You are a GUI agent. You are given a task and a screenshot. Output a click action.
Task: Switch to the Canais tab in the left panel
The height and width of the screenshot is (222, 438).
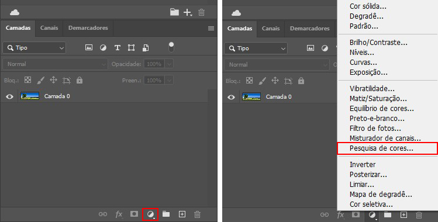click(x=49, y=28)
